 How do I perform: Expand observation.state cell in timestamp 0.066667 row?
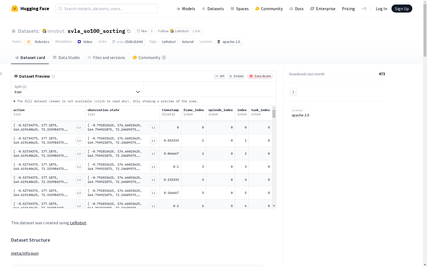(153, 154)
